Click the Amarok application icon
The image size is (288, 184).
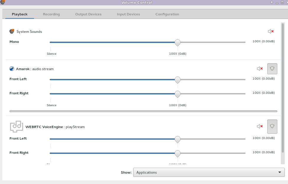point(12,69)
